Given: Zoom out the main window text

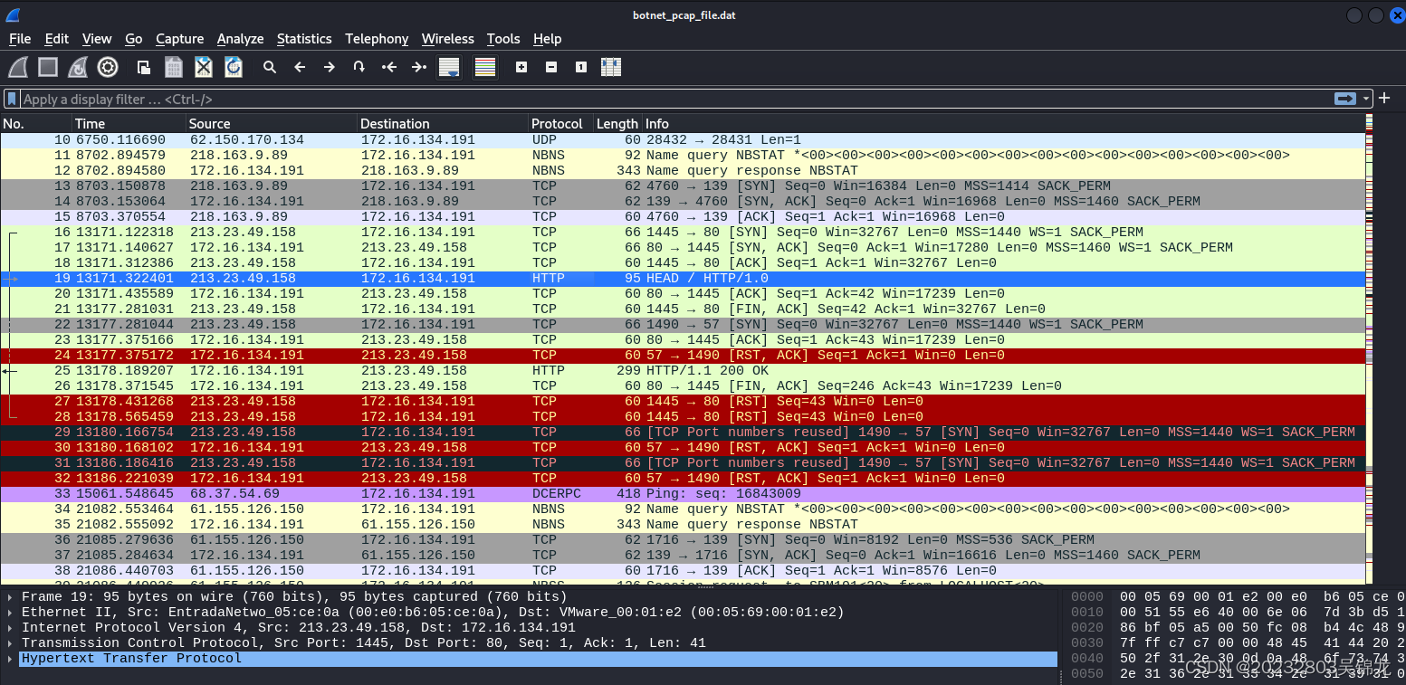Looking at the screenshot, I should tap(551, 67).
